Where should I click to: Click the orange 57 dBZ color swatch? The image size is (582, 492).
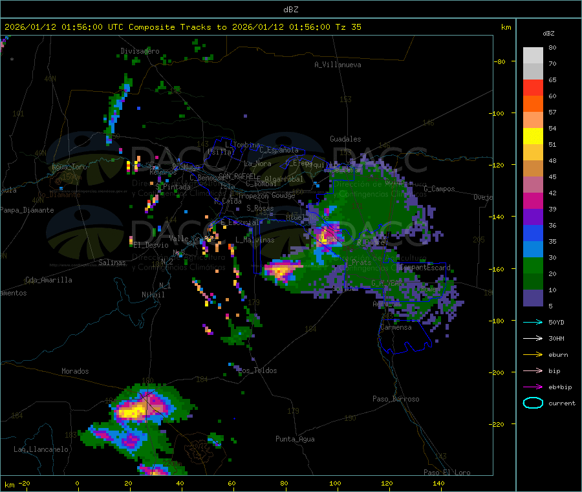click(533, 104)
